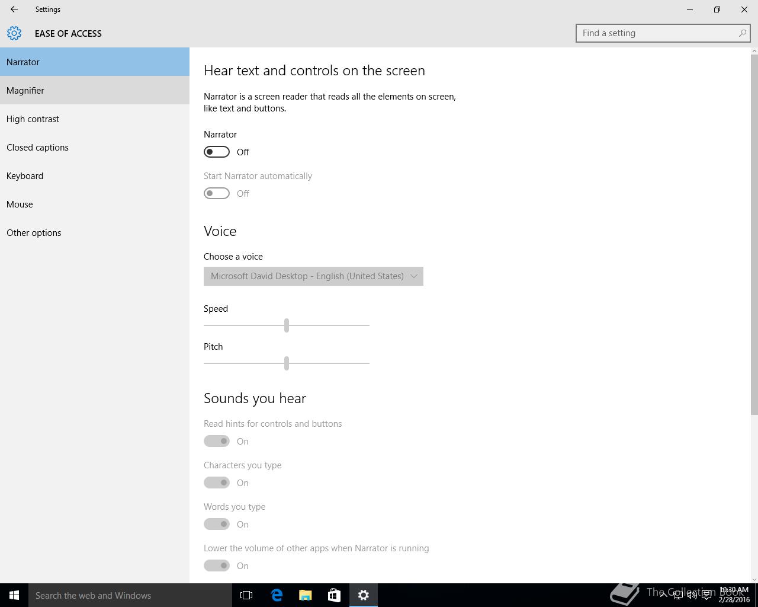Click the Settings gear taskbar icon
The width and height of the screenshot is (758, 607).
364,595
